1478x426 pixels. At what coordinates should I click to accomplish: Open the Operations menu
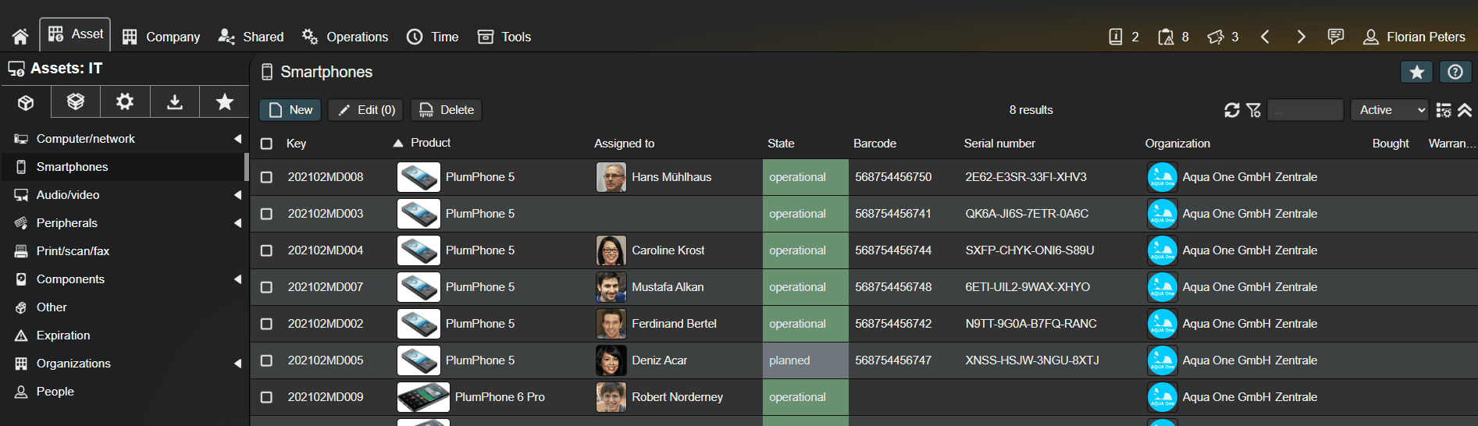pyautogui.click(x=345, y=37)
